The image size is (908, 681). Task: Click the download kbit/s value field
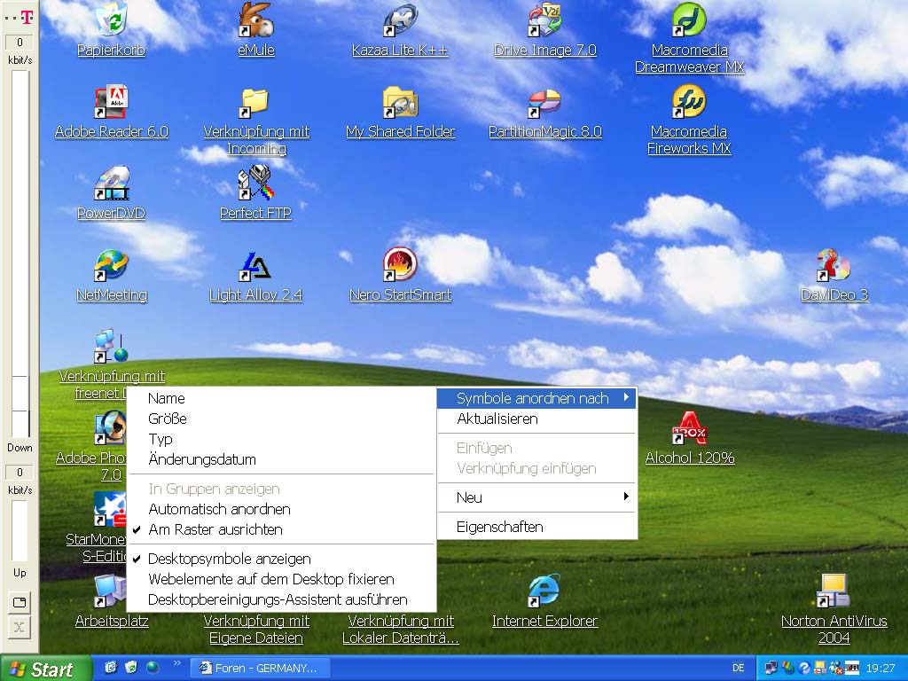point(20,43)
